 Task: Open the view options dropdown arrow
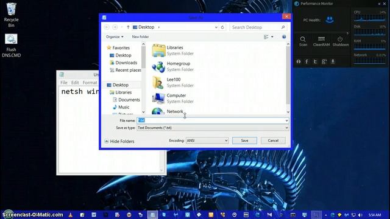[272, 36]
